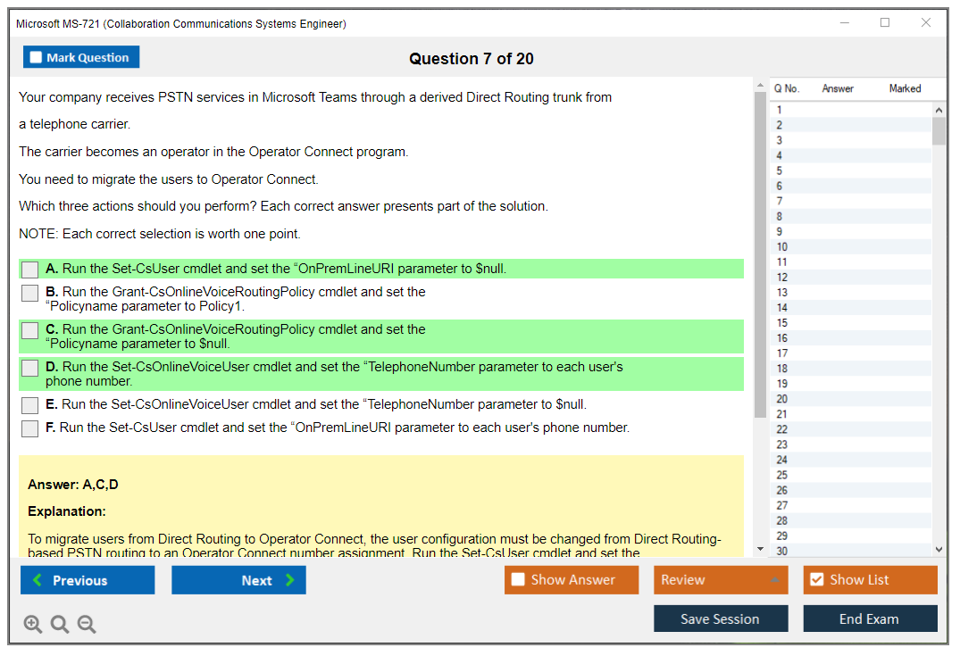The width and height of the screenshot is (960, 656).
Task: Click option E text about TelephoneNumber $null
Action: click(316, 404)
